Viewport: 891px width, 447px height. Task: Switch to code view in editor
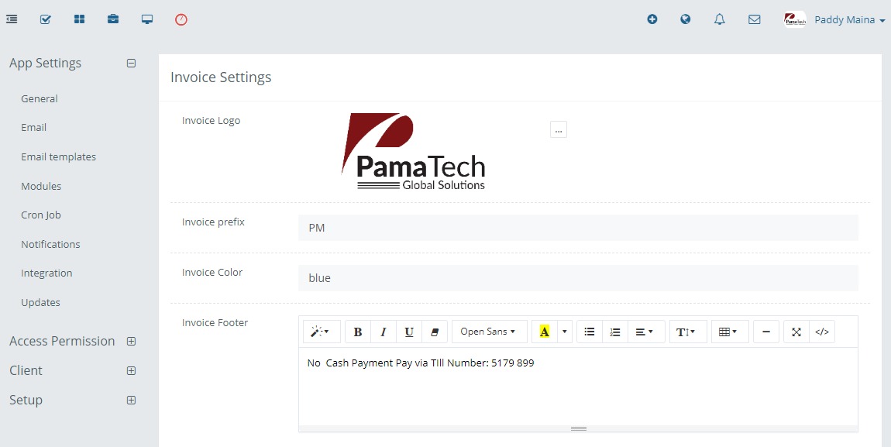pos(822,332)
